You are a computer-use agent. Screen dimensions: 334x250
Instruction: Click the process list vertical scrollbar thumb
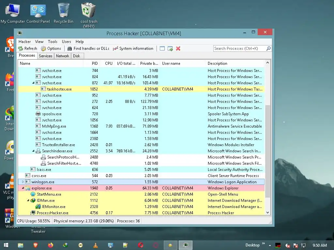267,151
